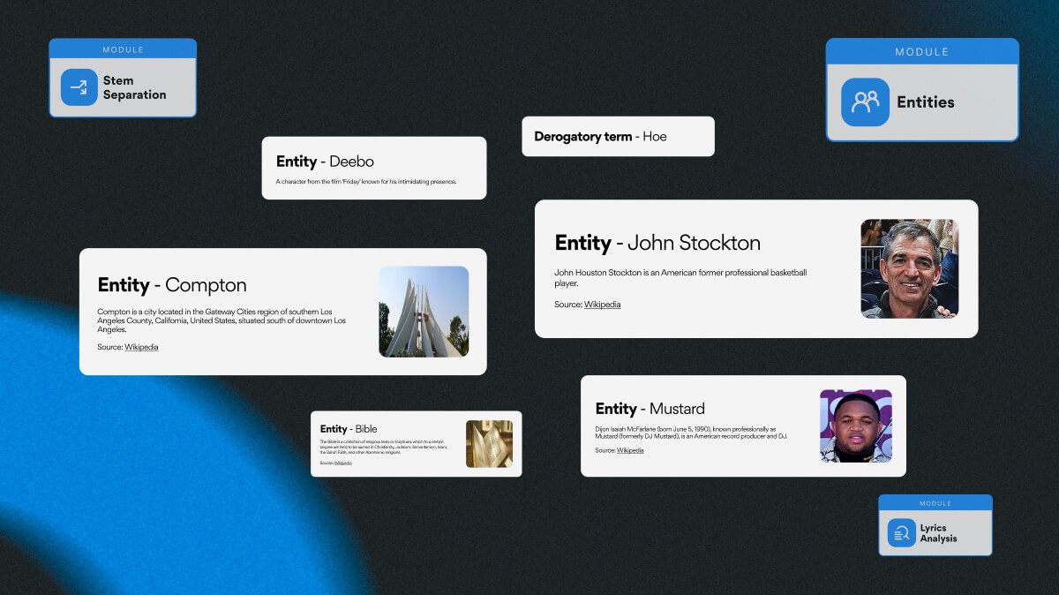
Task: Open the Wikipedia link in the Mustard card
Action: click(x=630, y=450)
